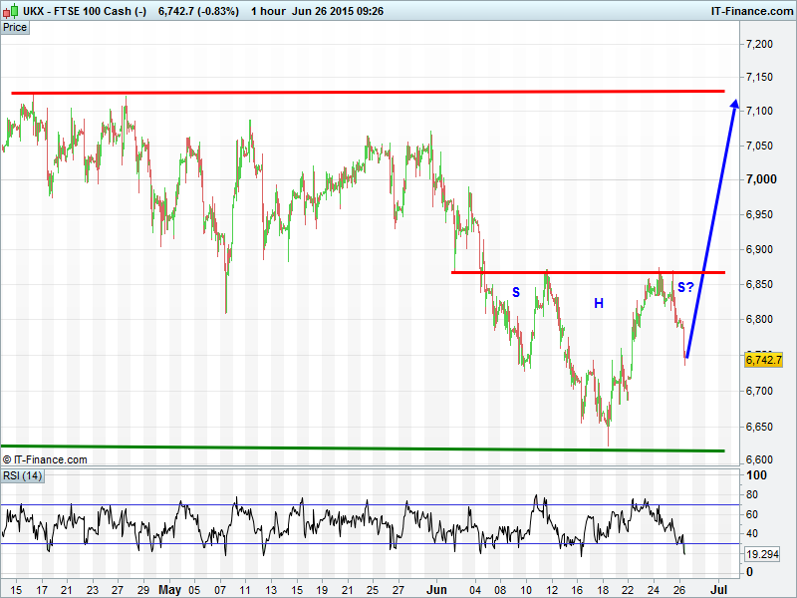Select the upper red resistance line
This screenshot has width=797, height=598.
coord(369,92)
